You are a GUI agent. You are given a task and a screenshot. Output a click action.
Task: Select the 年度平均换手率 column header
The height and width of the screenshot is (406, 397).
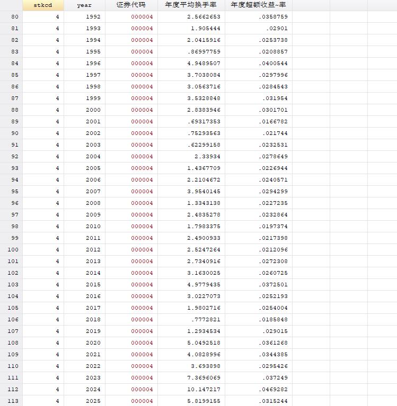click(x=191, y=5)
